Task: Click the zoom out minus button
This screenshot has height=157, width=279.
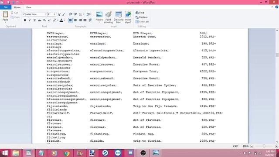Action: (x=252, y=147)
